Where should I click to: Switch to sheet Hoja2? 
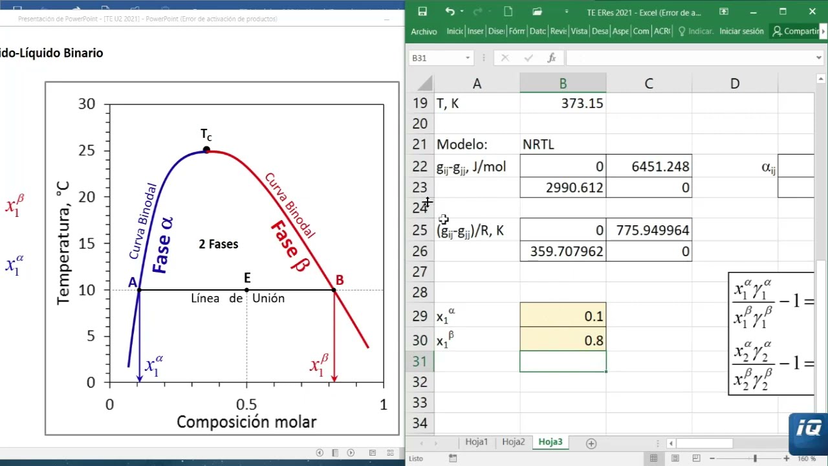coord(514,442)
